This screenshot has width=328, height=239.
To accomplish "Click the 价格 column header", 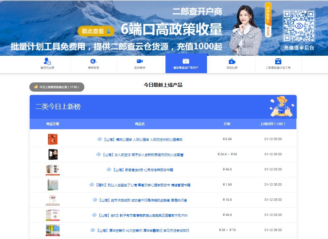I will click(x=227, y=124).
